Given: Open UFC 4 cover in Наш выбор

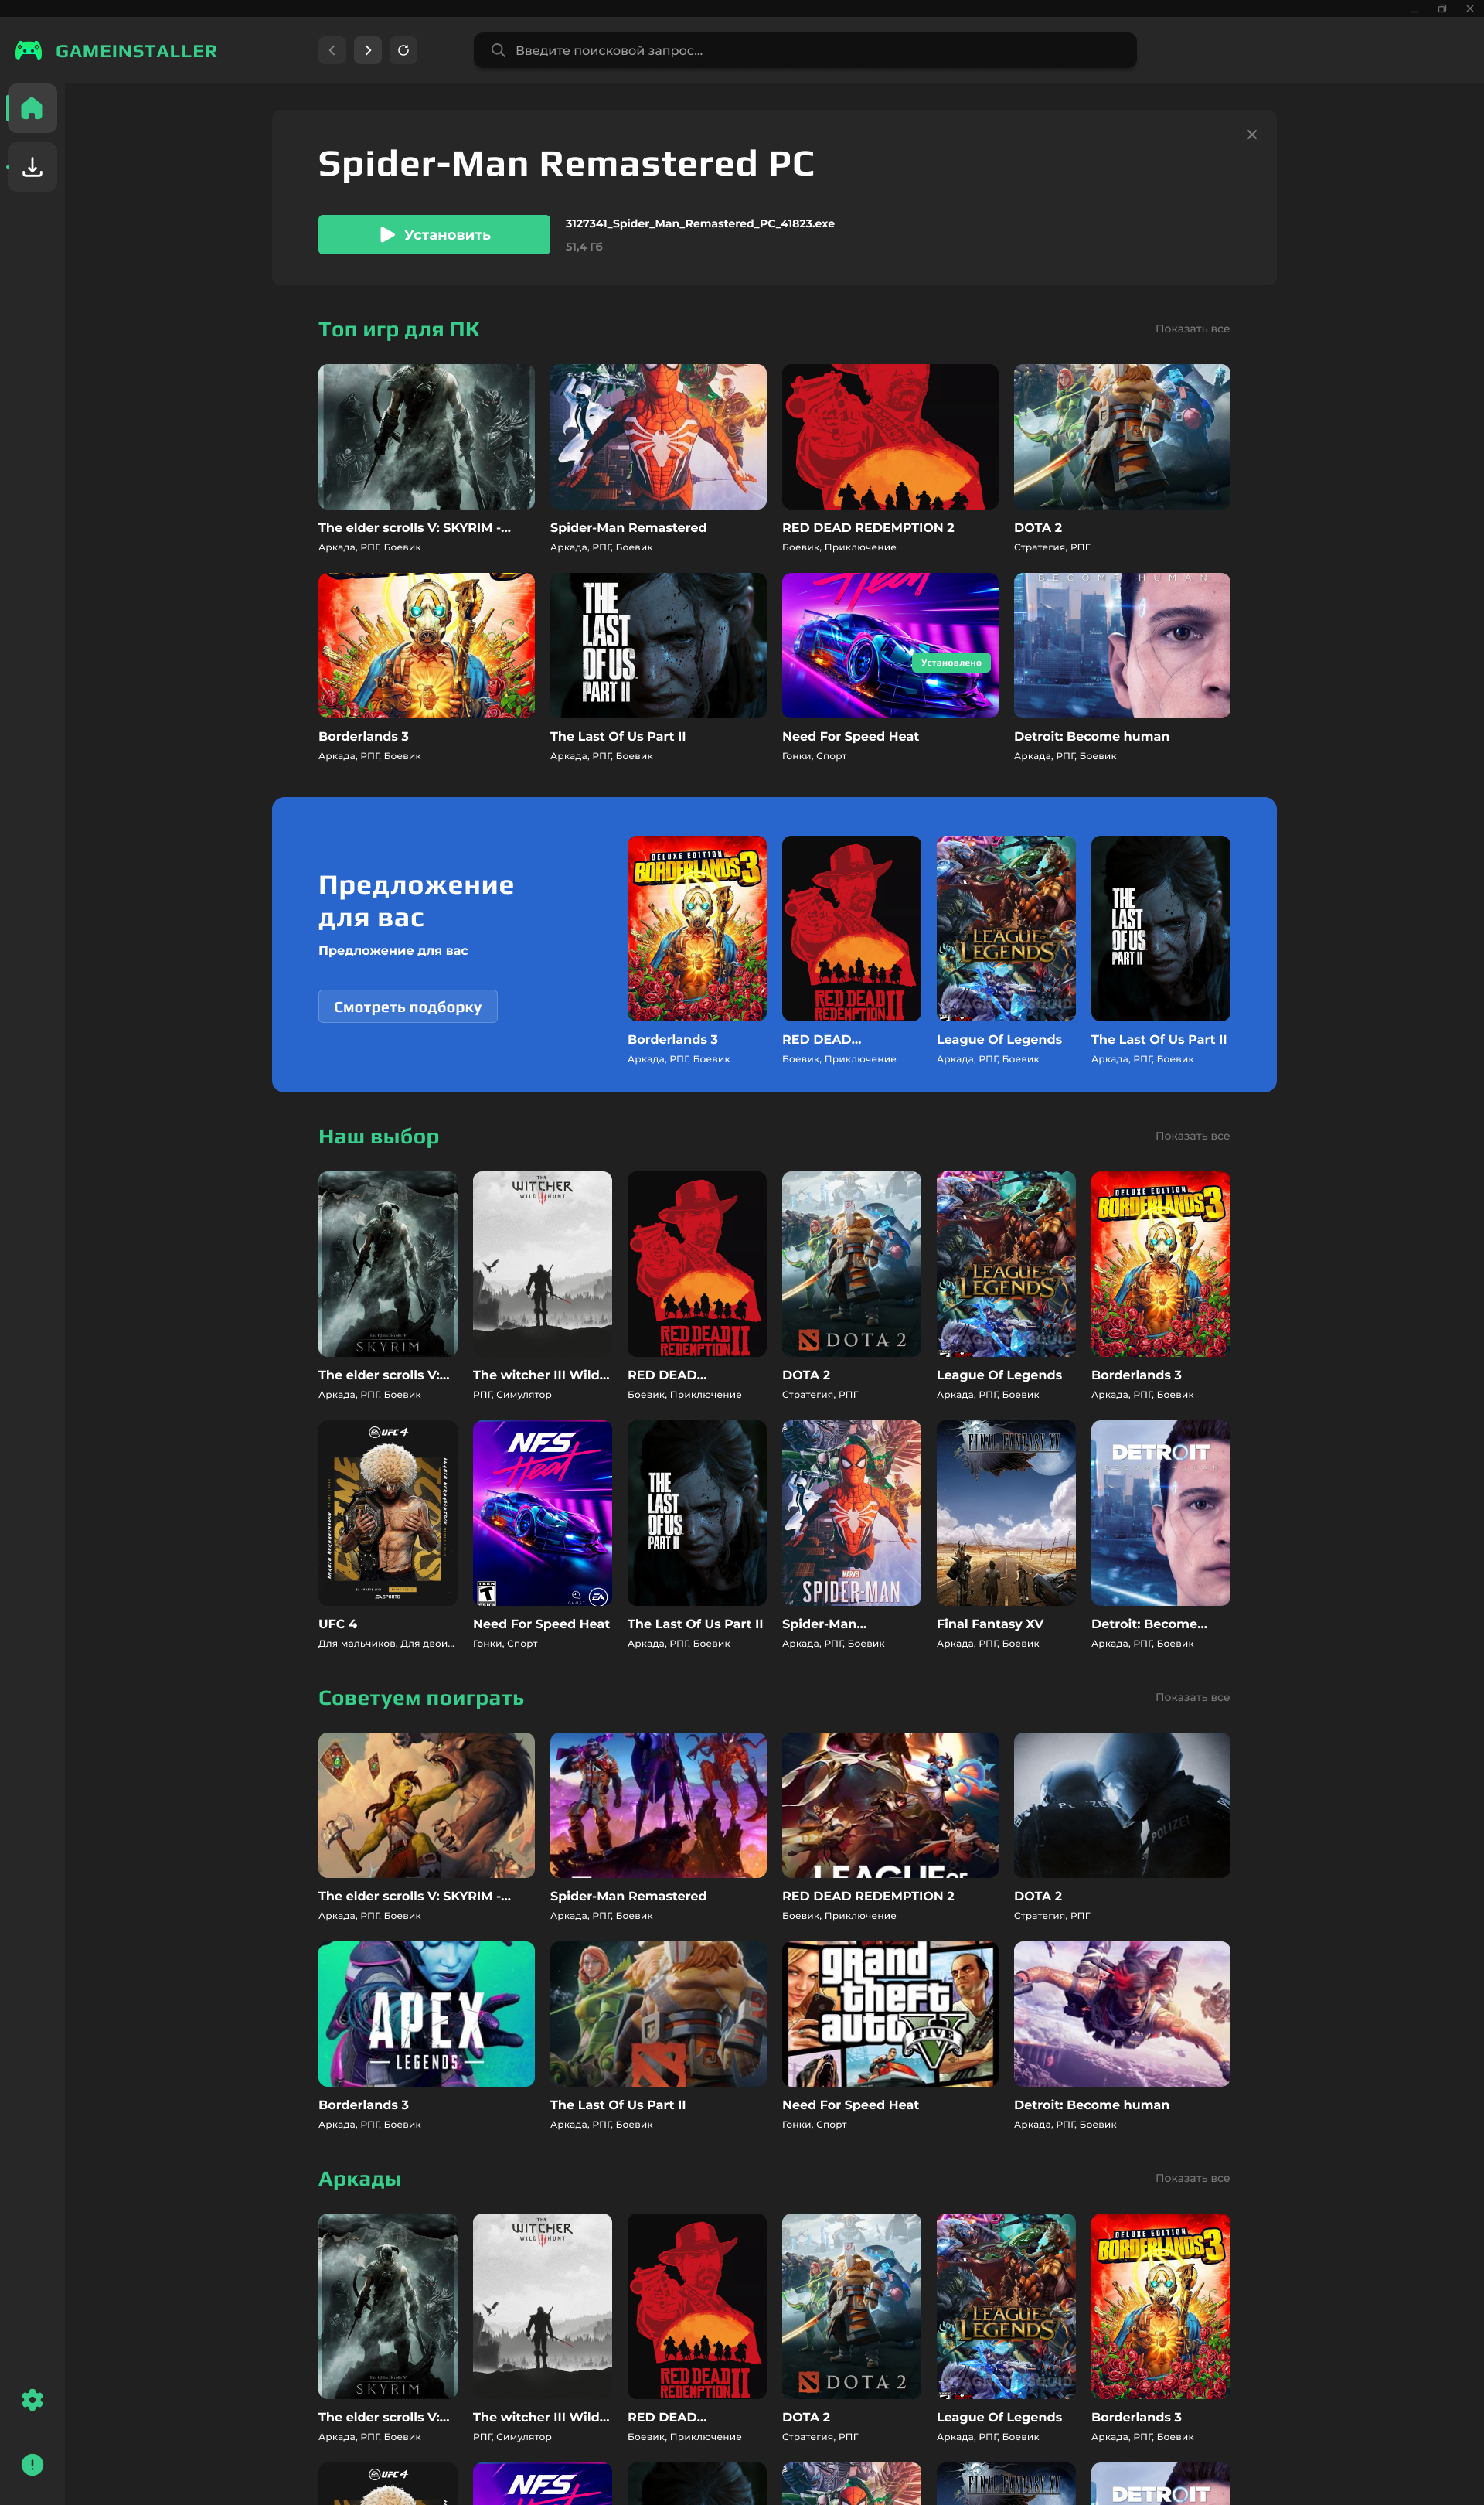Looking at the screenshot, I should coord(388,1513).
